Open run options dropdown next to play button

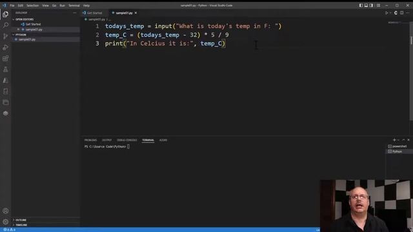click(390, 13)
